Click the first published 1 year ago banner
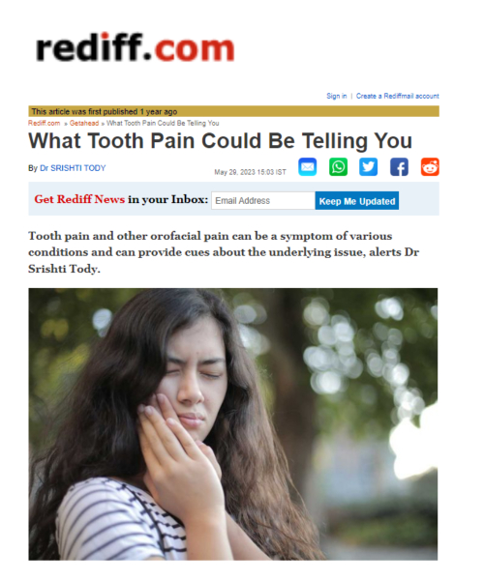Screen dimensions: 484x580 point(233,111)
